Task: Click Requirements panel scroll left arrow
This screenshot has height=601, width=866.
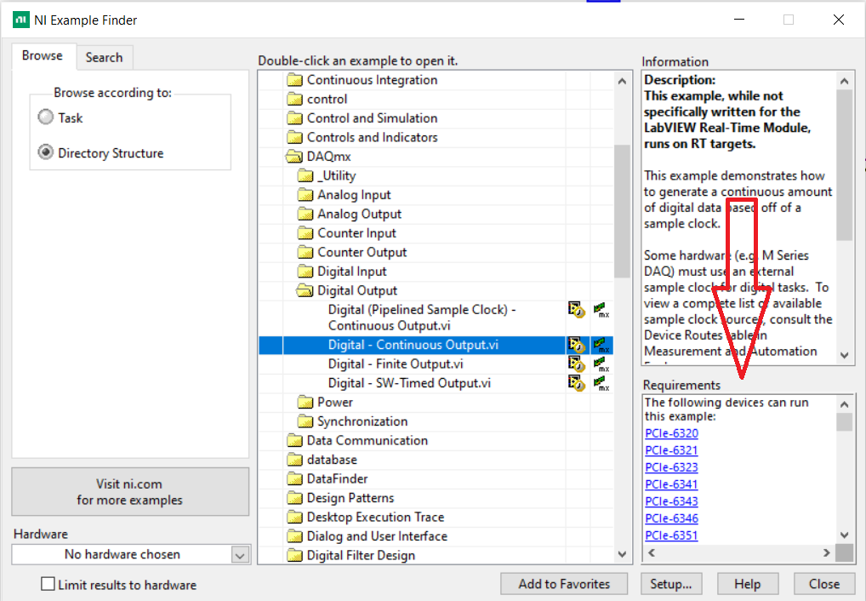Action: [652, 552]
